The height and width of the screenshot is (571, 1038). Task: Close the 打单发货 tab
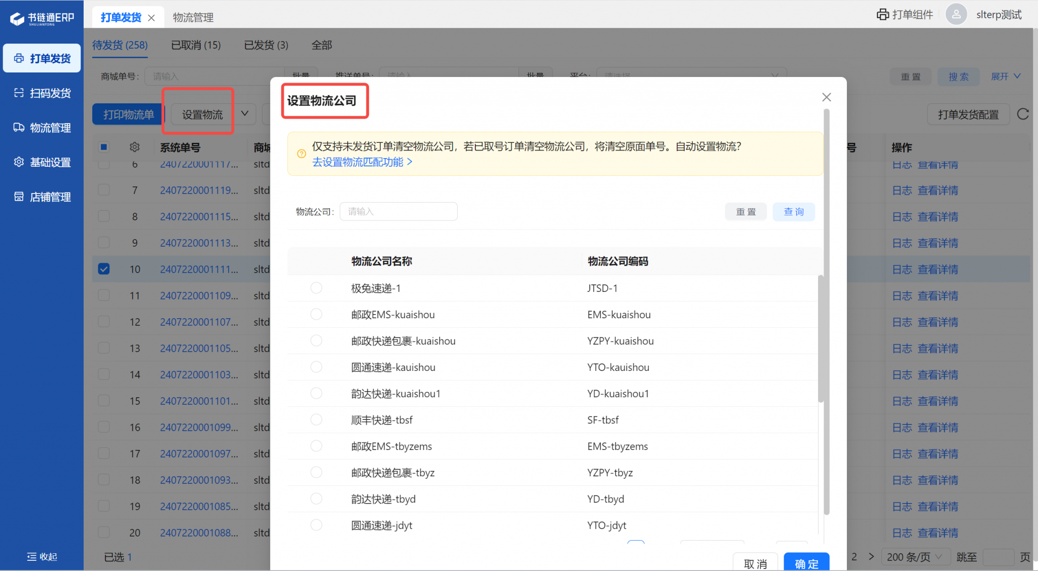[x=151, y=18]
